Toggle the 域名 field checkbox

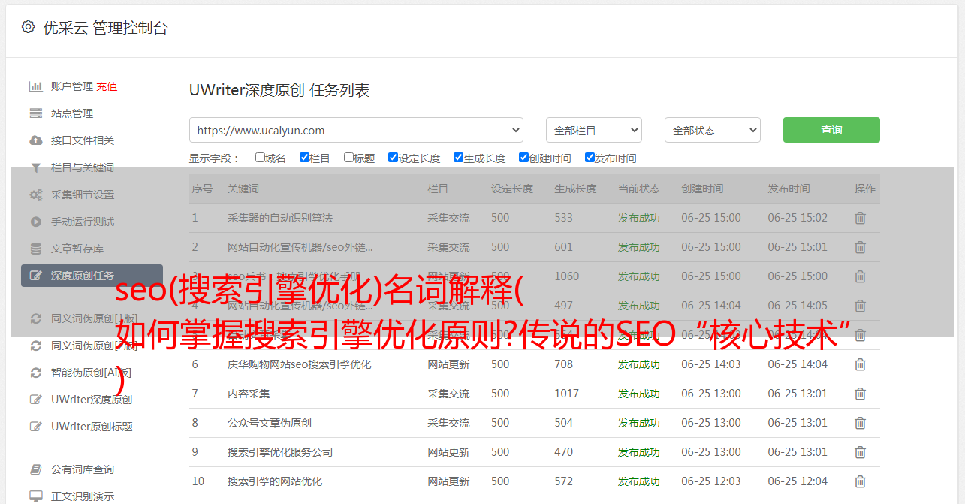pyautogui.click(x=260, y=158)
